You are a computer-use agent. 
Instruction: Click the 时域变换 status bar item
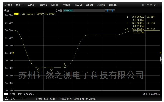click(67, 99)
